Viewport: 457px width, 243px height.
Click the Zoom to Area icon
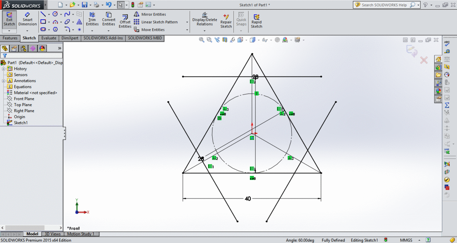(x=209, y=40)
